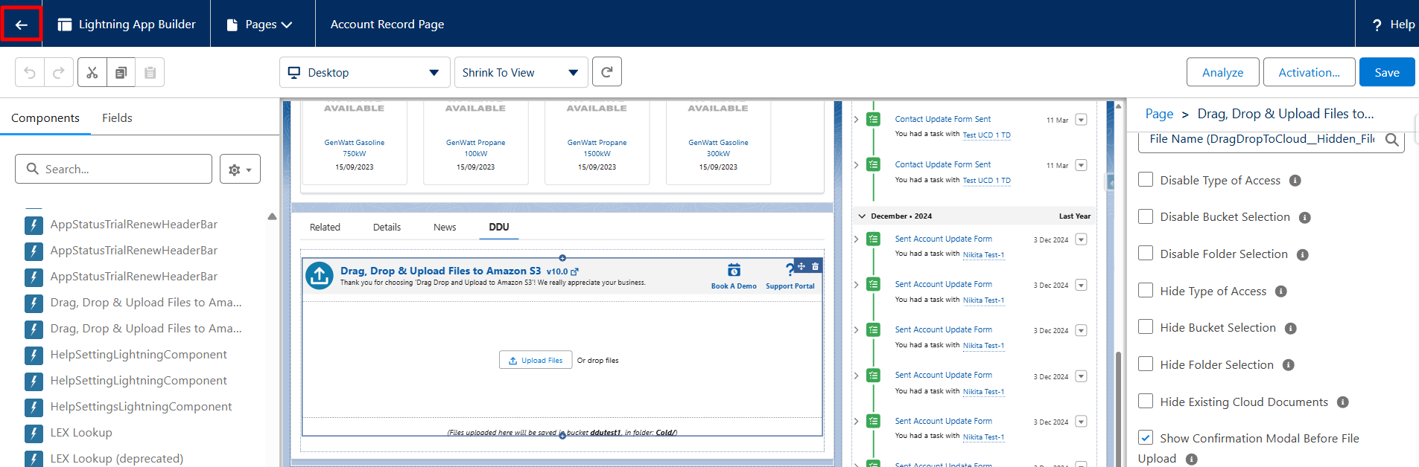The width and height of the screenshot is (1419, 467).
Task: Expand the first Contact Update Form Sent entry
Action: [857, 119]
